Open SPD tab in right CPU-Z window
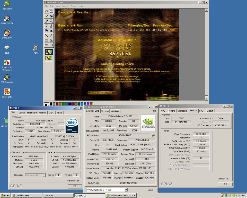Viewport: 247px width, 198px height. point(201,111)
